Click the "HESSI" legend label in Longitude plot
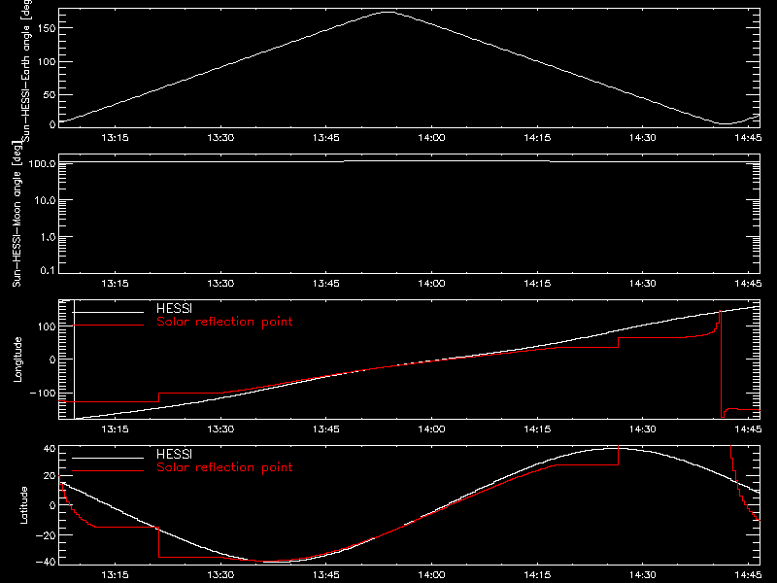This screenshot has height=583, width=777. pos(174,308)
